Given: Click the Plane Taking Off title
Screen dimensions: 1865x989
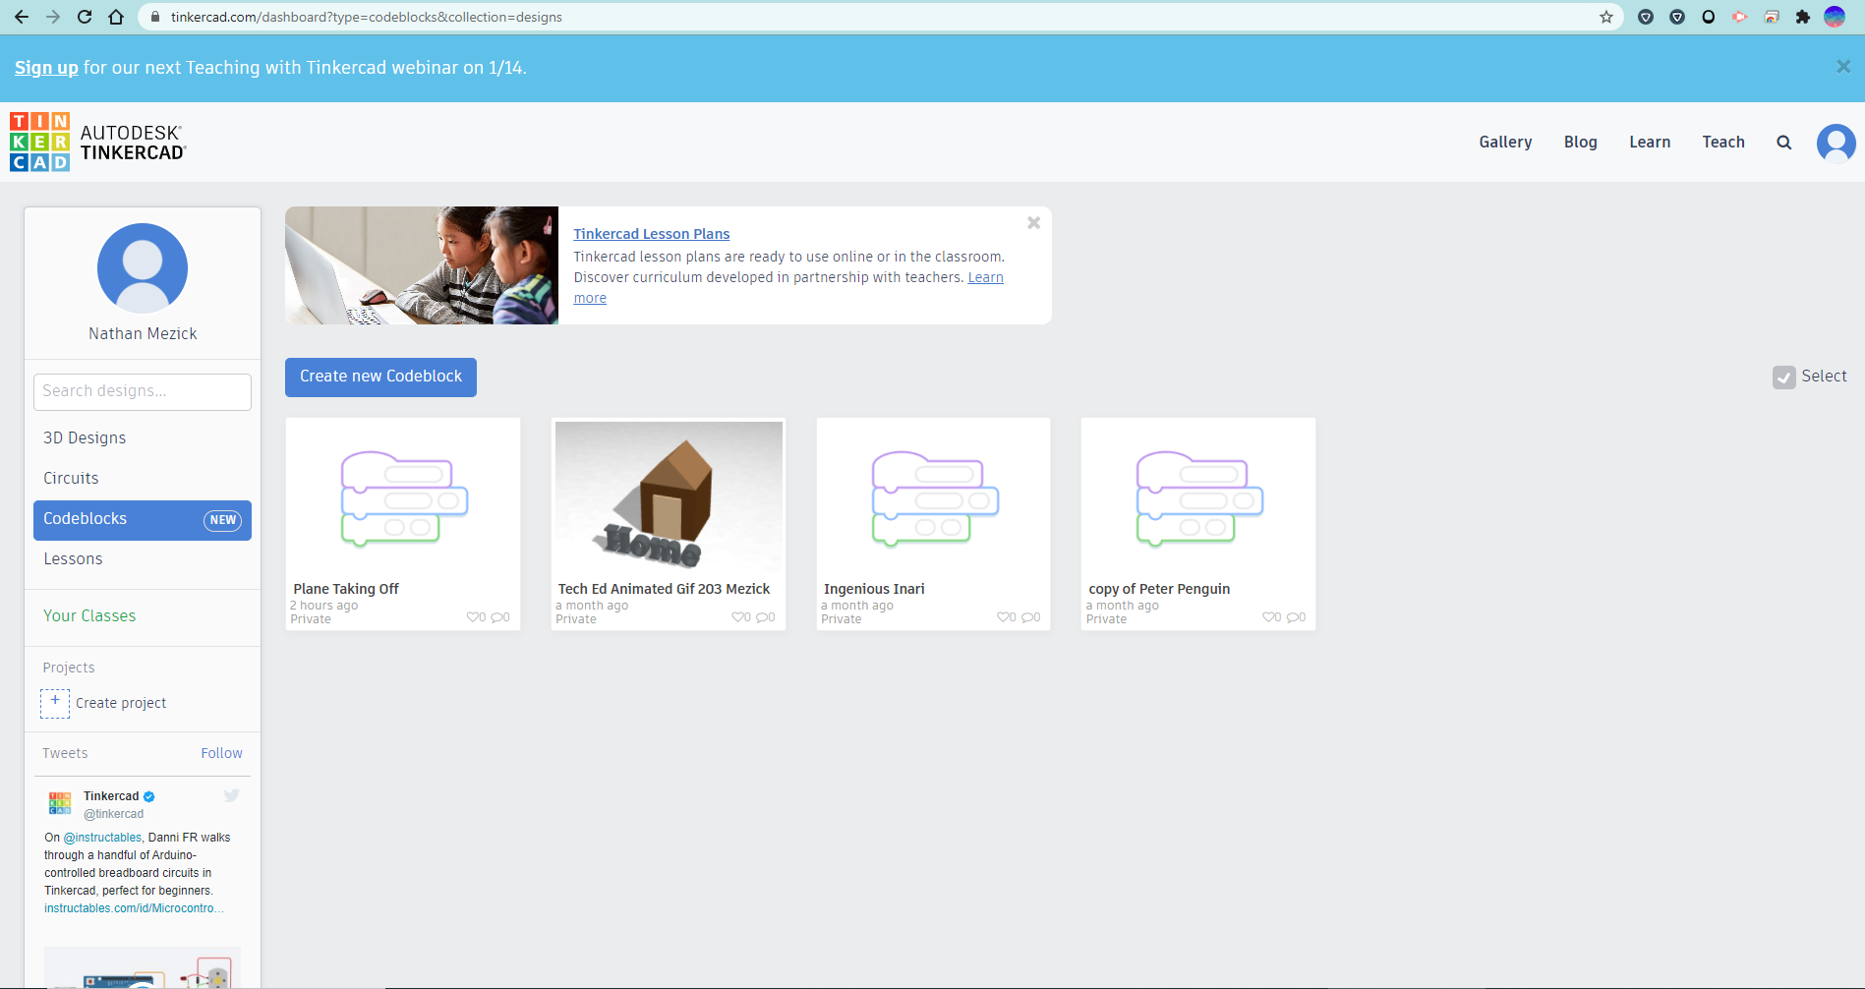Looking at the screenshot, I should [x=346, y=589].
